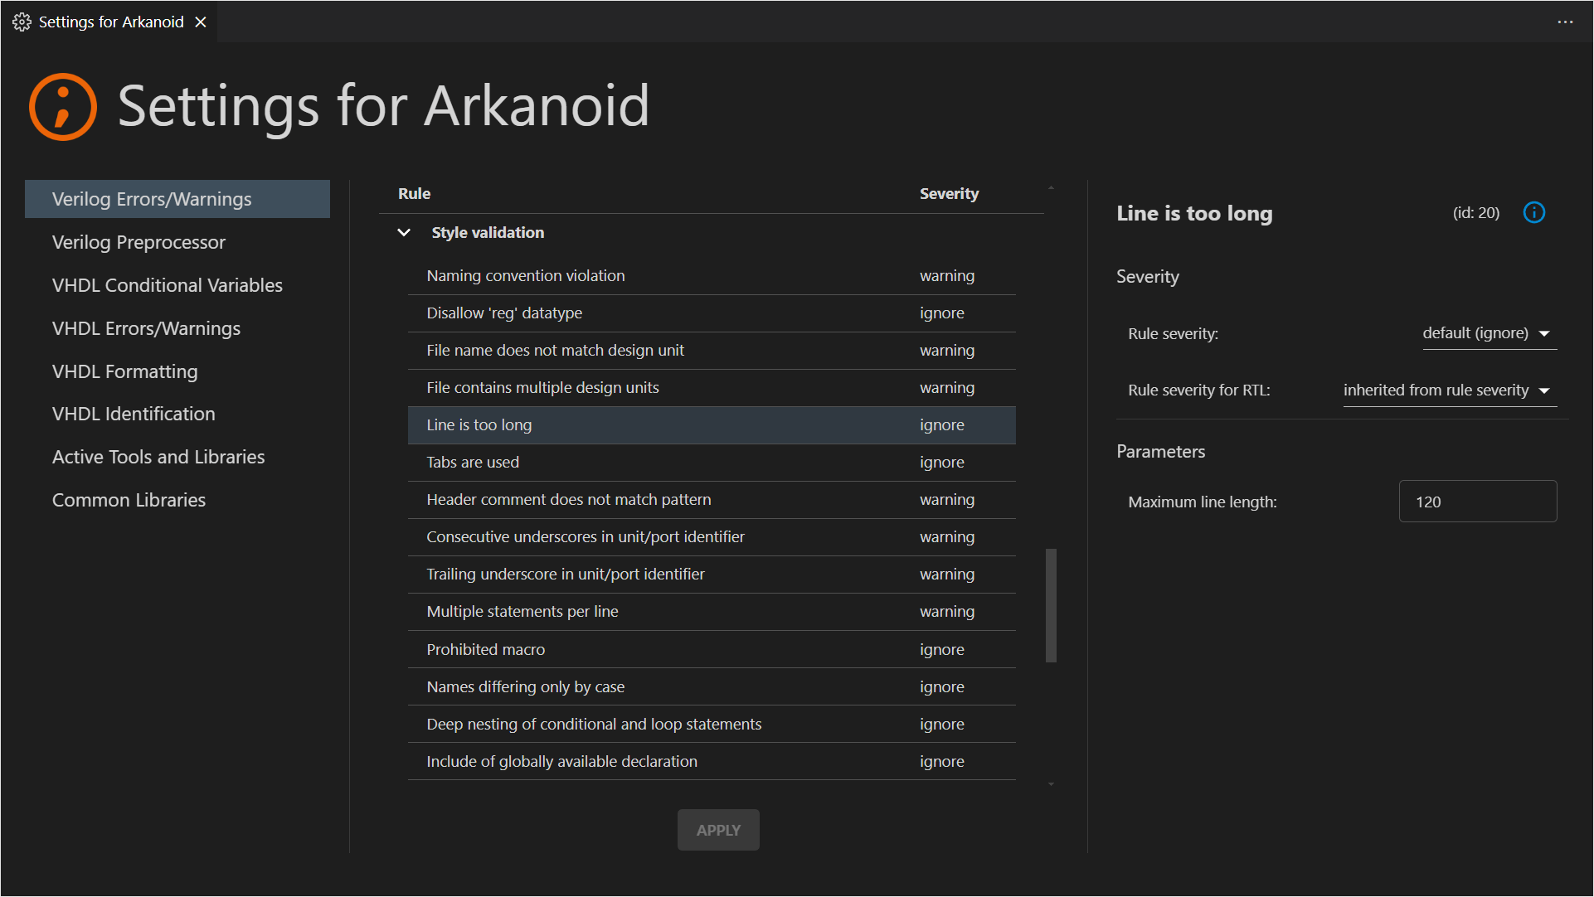Click the scroll down arrow of rule list
Image resolution: width=1594 pixels, height=897 pixels.
click(1051, 784)
